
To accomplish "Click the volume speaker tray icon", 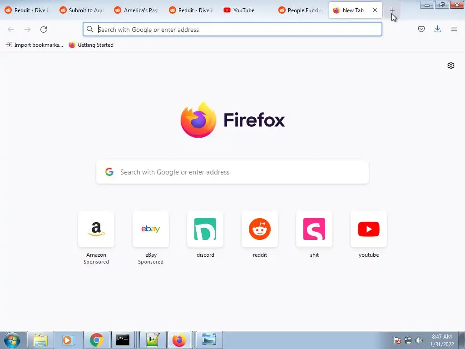I will point(419,340).
